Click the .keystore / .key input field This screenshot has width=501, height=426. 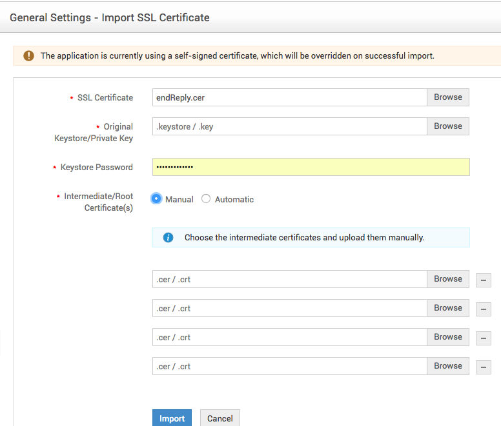[289, 126]
